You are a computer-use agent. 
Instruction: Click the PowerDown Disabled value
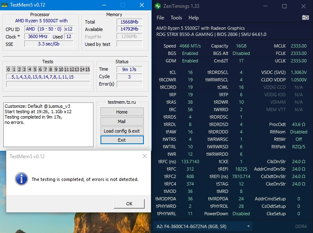pyautogui.click(x=241, y=214)
